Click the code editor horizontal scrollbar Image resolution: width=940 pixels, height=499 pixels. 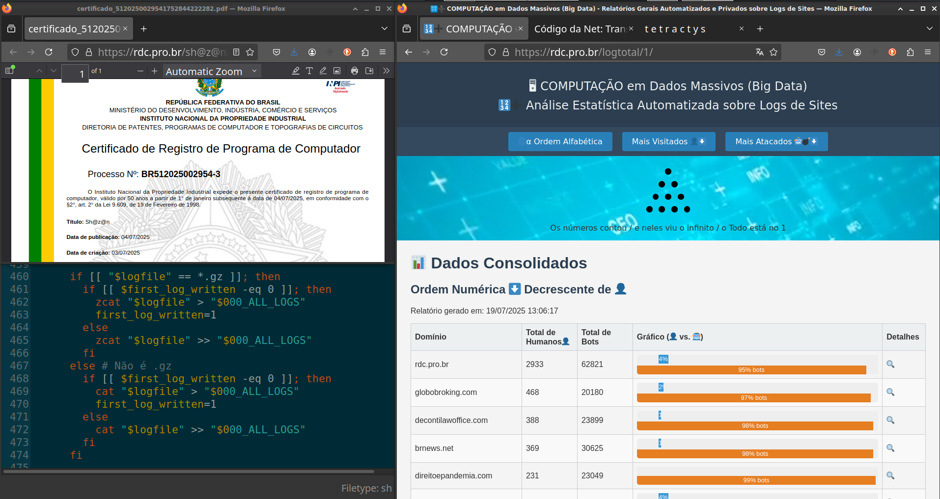pyautogui.click(x=189, y=472)
